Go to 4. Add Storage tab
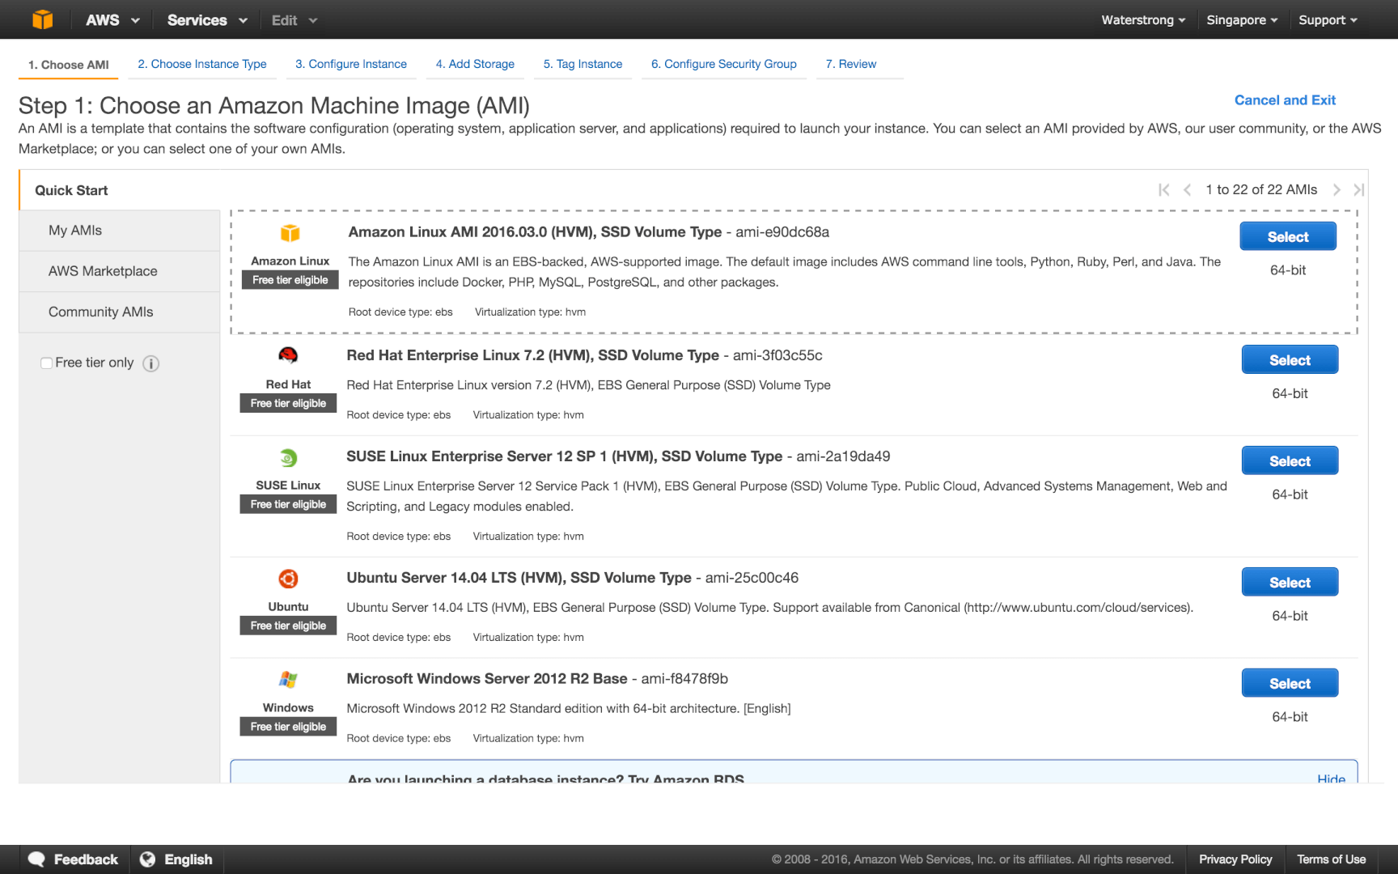Screen dimensions: 1398x874 (475, 64)
